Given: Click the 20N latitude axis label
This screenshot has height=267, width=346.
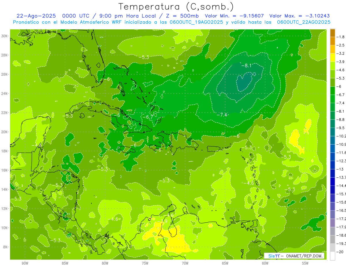Looking at the screenshot, I should [4, 132].
